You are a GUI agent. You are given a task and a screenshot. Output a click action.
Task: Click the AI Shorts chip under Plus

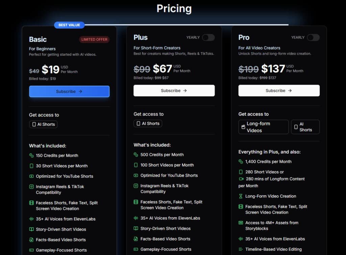tap(148, 123)
